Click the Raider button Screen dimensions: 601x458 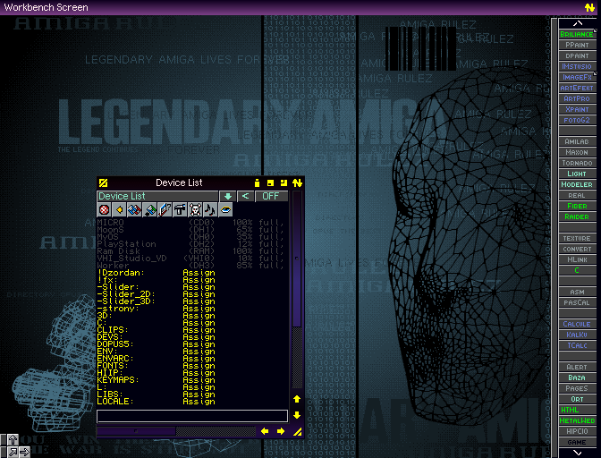pyautogui.click(x=577, y=216)
